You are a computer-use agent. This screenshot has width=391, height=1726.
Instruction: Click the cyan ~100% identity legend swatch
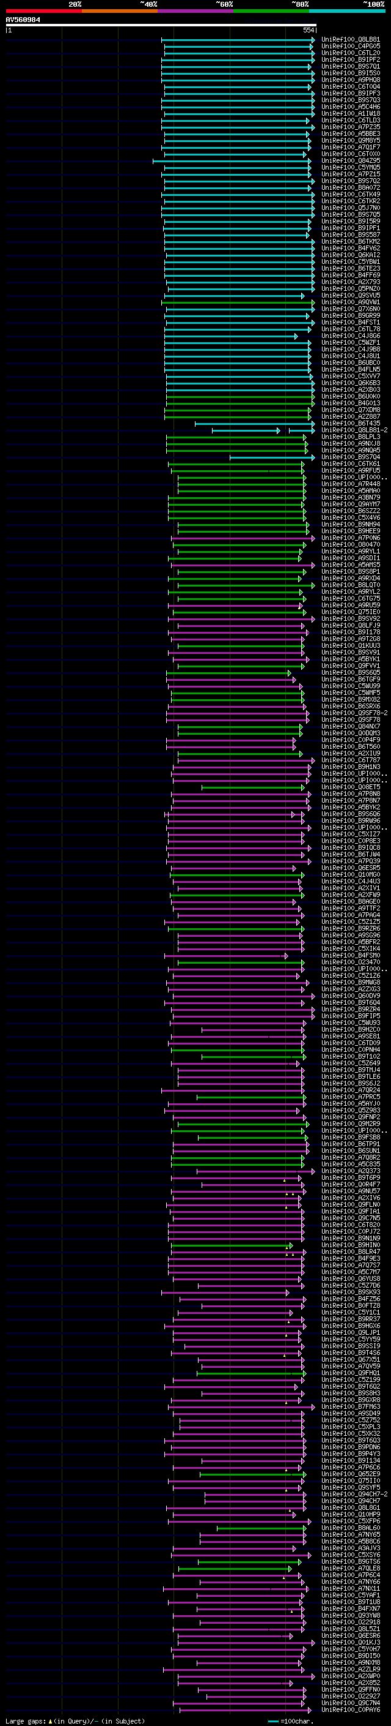click(347, 11)
